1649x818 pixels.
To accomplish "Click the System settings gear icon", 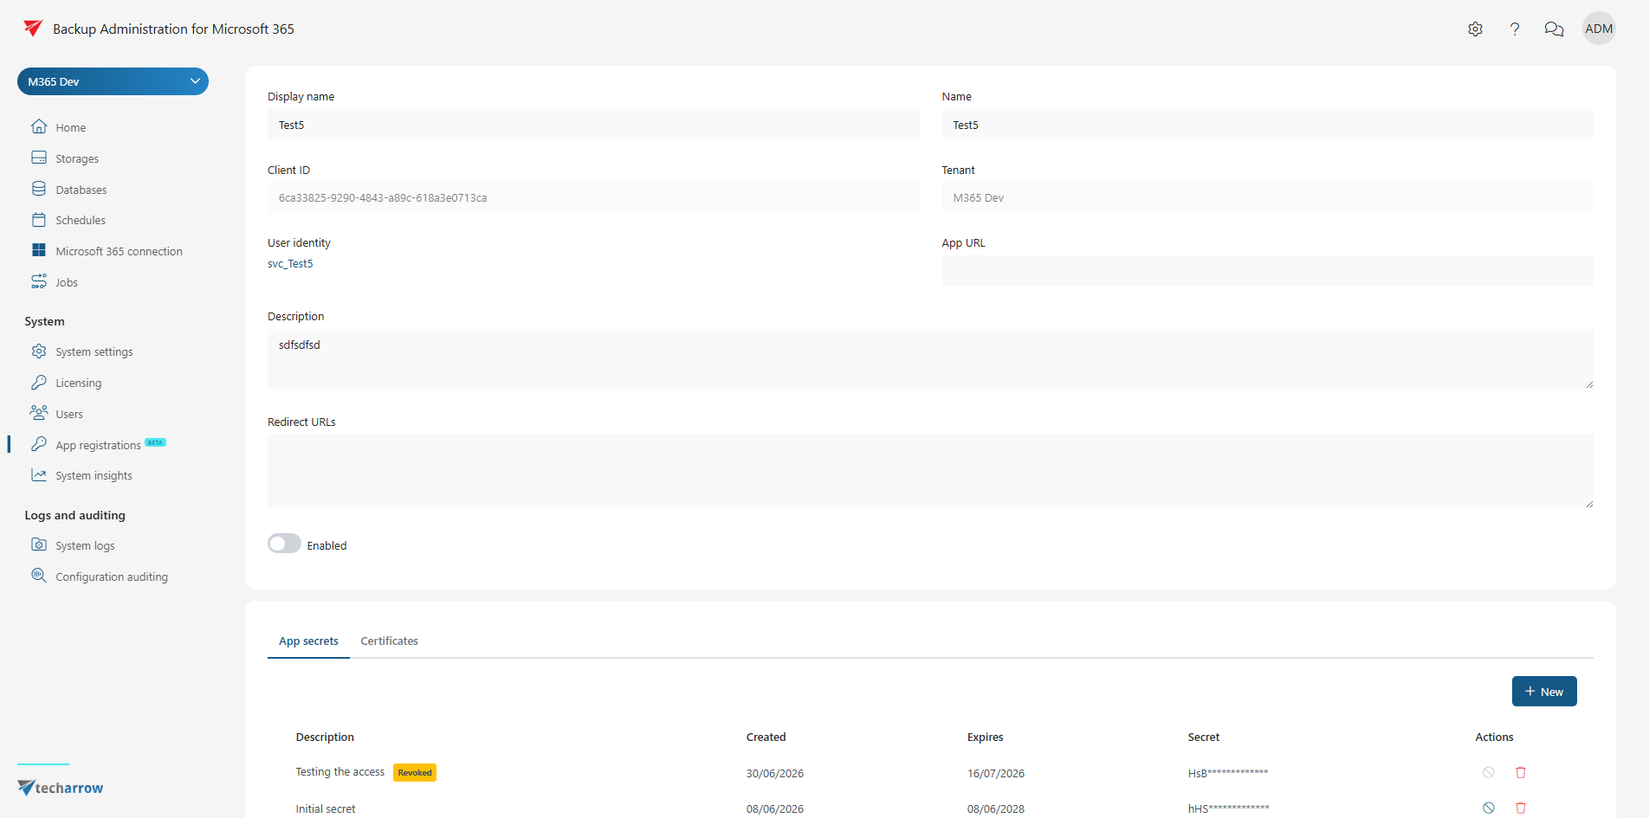I will point(39,351).
